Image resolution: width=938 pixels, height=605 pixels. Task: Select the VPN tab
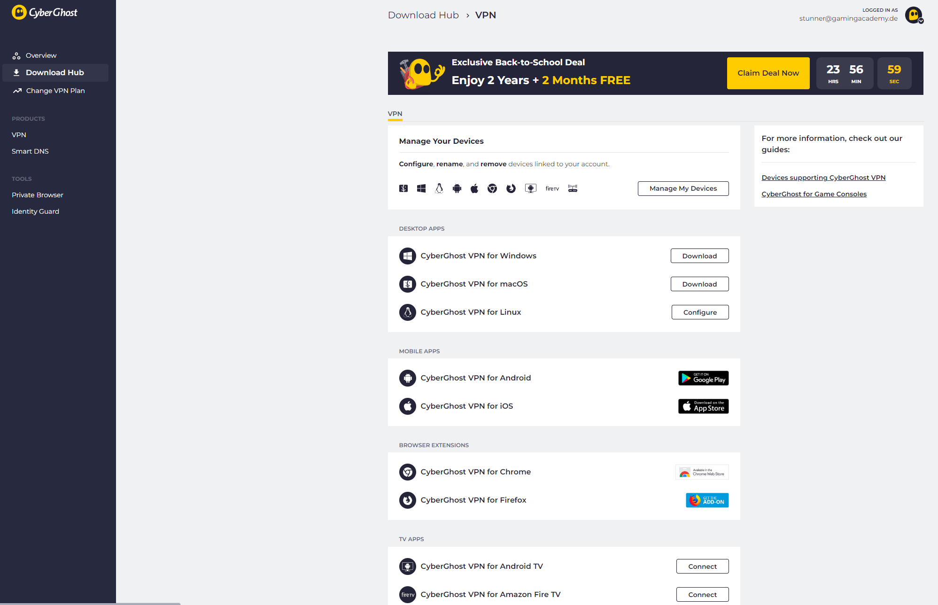pyautogui.click(x=395, y=114)
